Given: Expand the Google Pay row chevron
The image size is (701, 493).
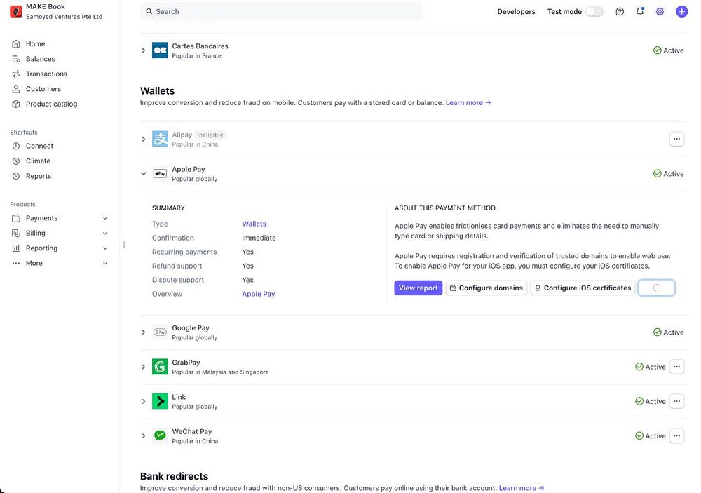Looking at the screenshot, I should pos(144,332).
